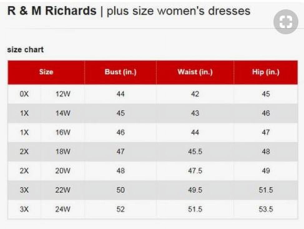Select the 12W size cell
The image size is (304, 229).
tap(63, 94)
